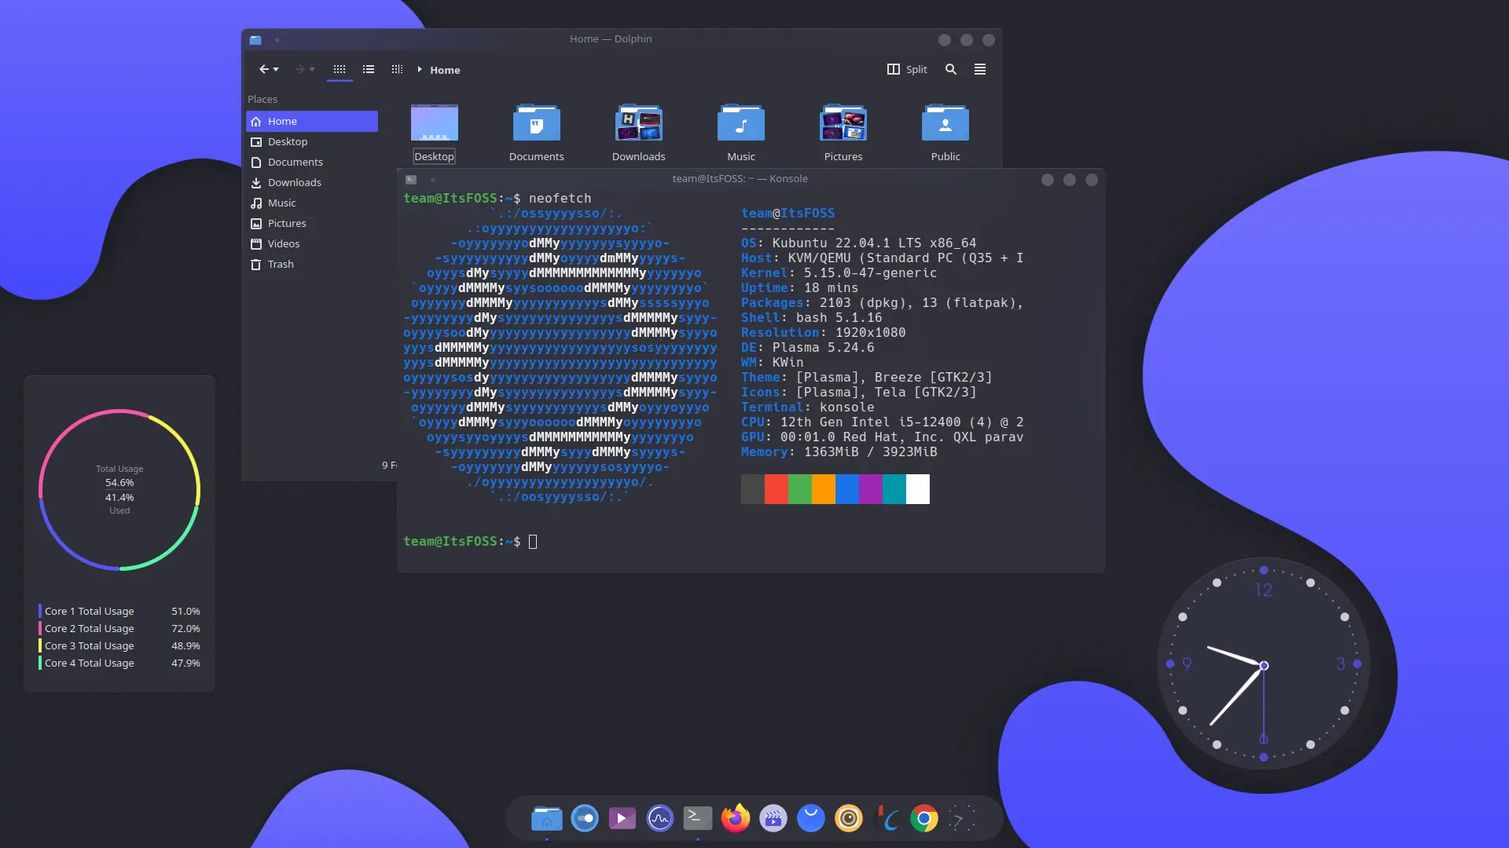This screenshot has width=1509, height=848.
Task: Click the grid view icon in Dolphin toolbar
Action: click(x=339, y=69)
